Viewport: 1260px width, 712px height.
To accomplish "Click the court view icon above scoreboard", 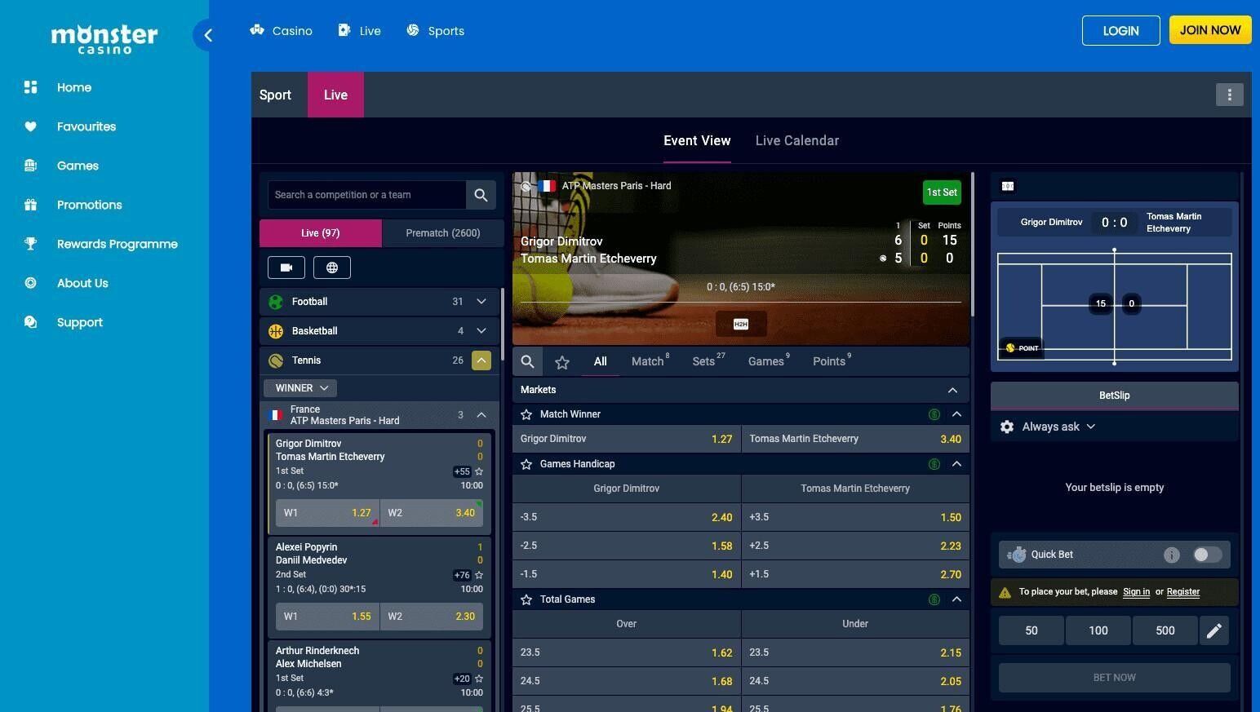I will click(x=1008, y=186).
